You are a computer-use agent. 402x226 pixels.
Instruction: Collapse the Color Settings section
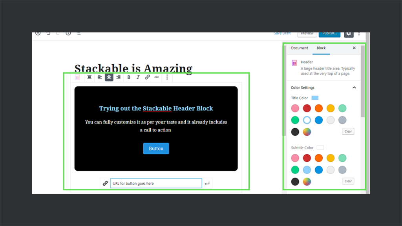coord(354,87)
